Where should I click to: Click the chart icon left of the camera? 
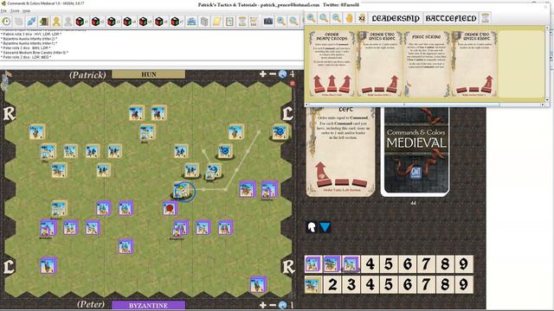pyautogui.click(x=254, y=22)
